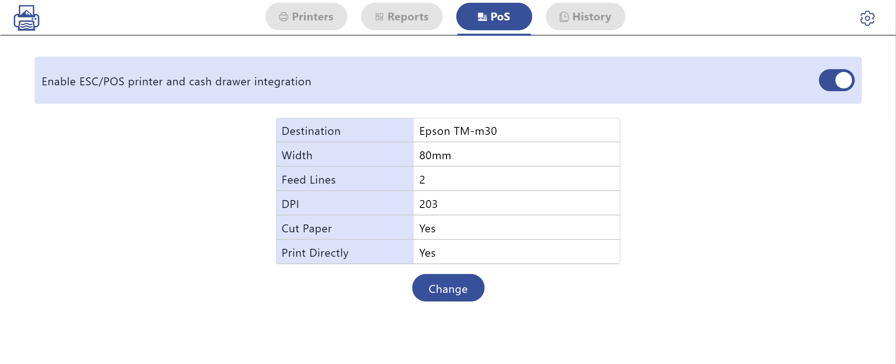Click the toggle slider knob on the banner
The image size is (896, 364).
tap(844, 80)
